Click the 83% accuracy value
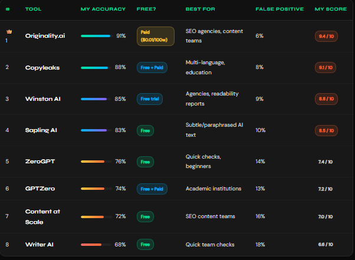Image resolution: width=355 pixels, height=260 pixels. [120, 130]
